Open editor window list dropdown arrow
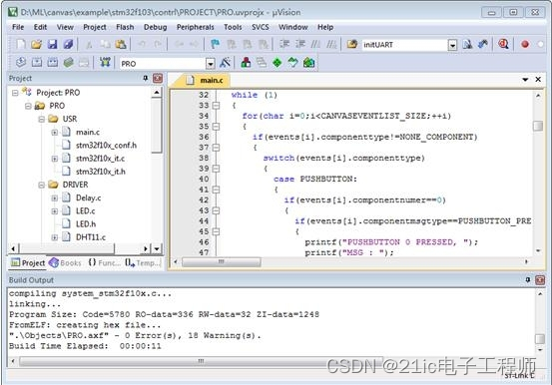The width and height of the screenshot is (552, 385). pos(525,80)
